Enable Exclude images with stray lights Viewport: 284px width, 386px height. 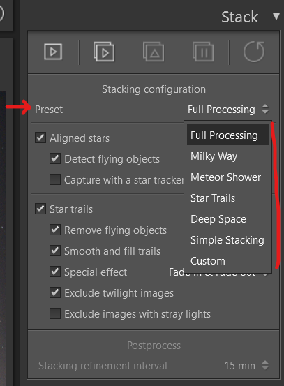pos(55,313)
